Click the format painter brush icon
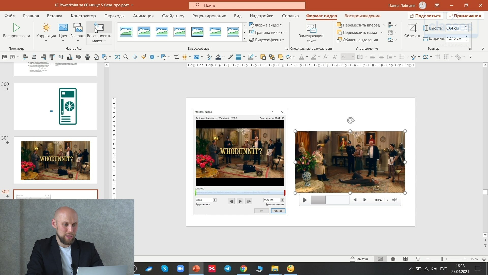 (x=144, y=57)
